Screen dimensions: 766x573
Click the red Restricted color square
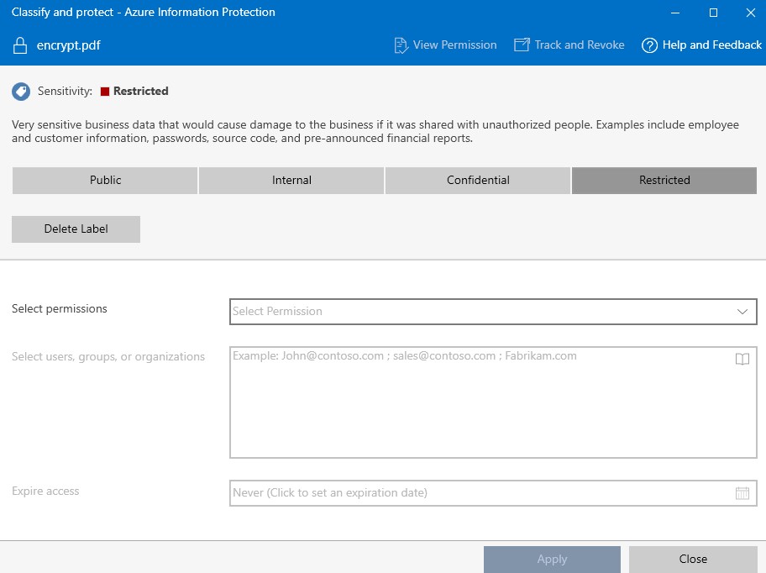[104, 92]
